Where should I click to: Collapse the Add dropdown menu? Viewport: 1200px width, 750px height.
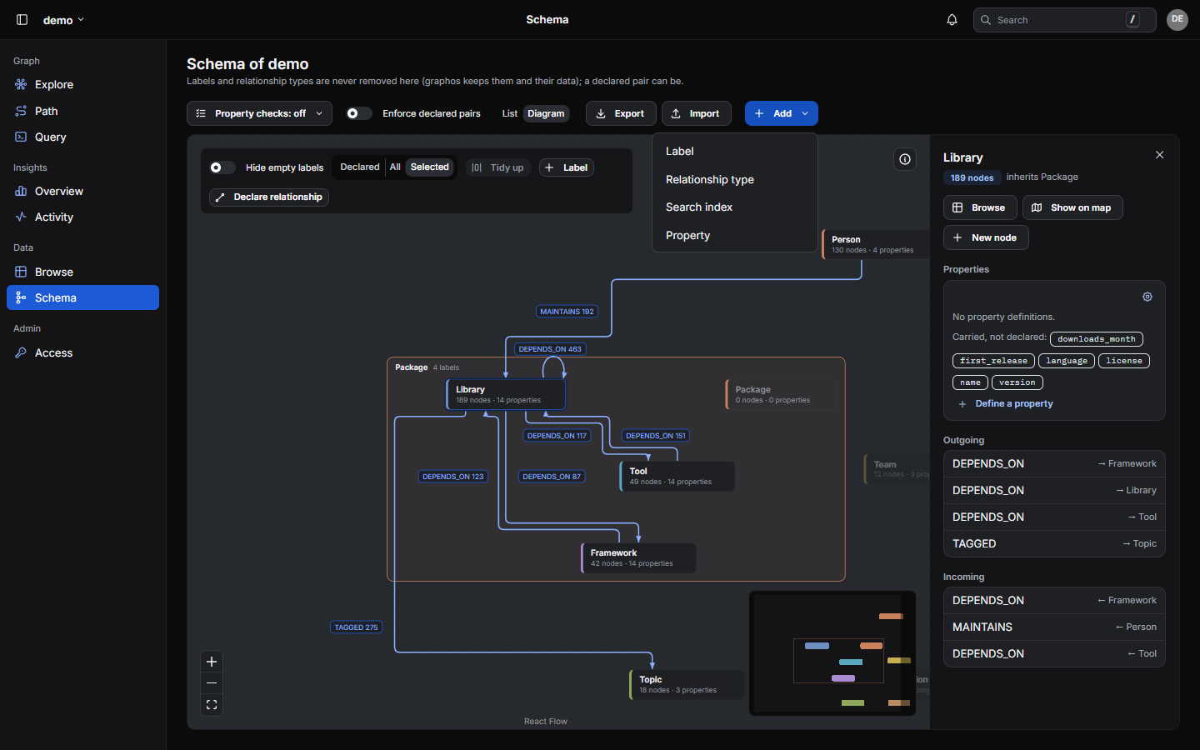(x=782, y=113)
